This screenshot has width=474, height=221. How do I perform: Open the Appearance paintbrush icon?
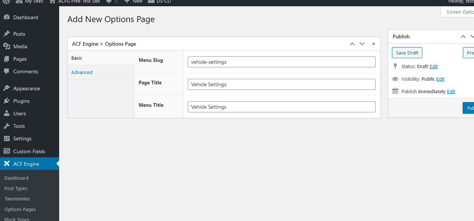(7, 88)
